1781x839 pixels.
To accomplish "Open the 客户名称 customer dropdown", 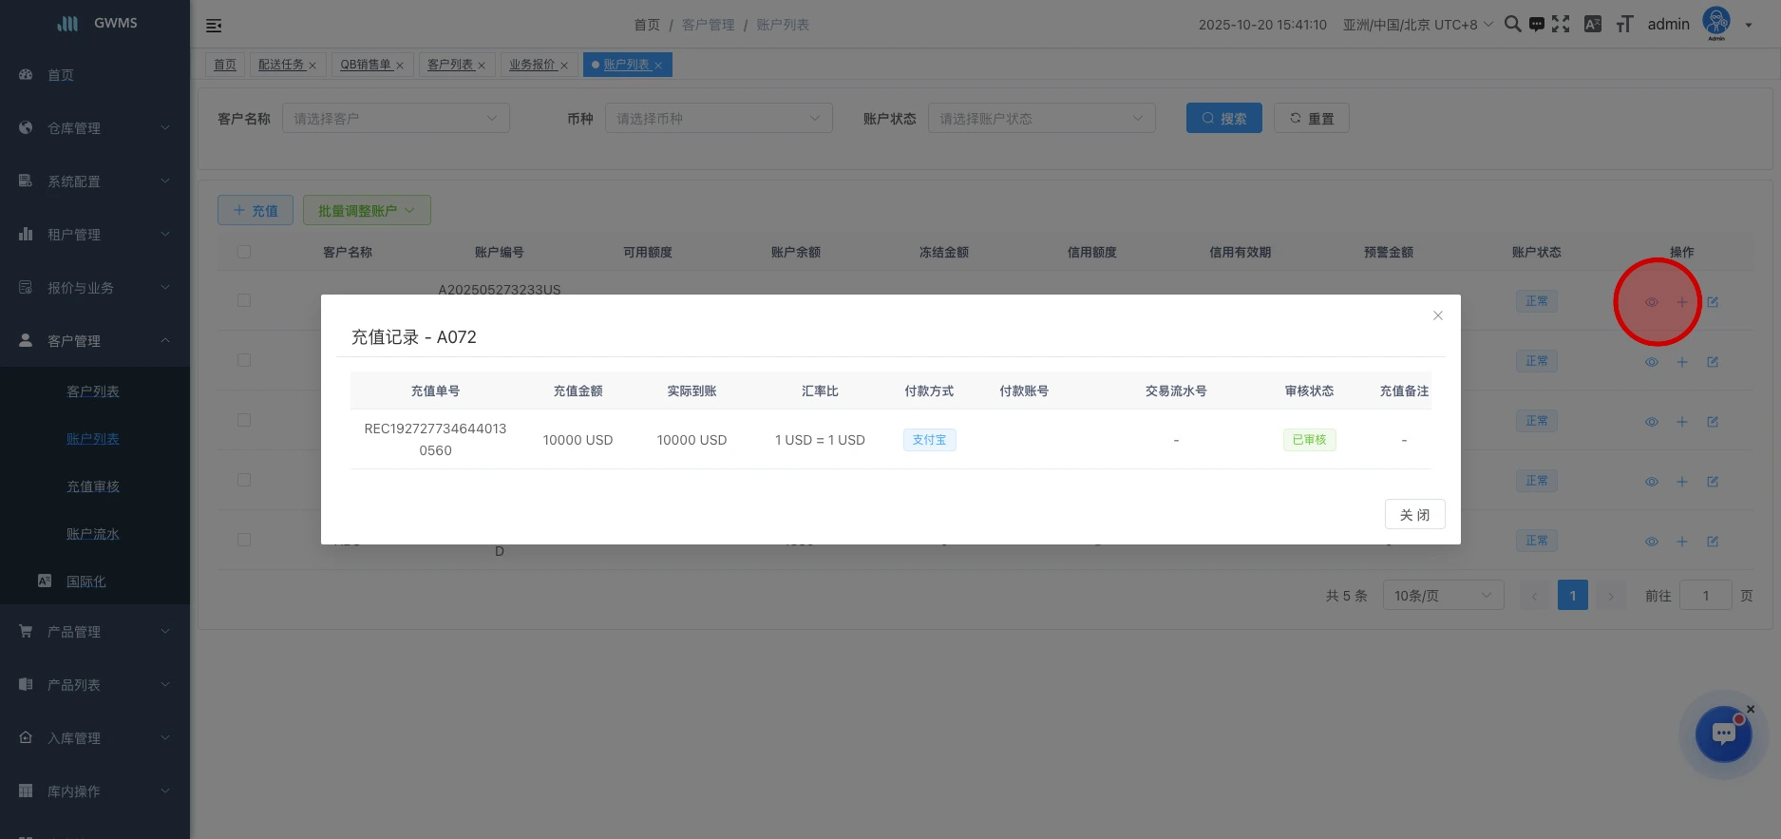I will point(395,119).
